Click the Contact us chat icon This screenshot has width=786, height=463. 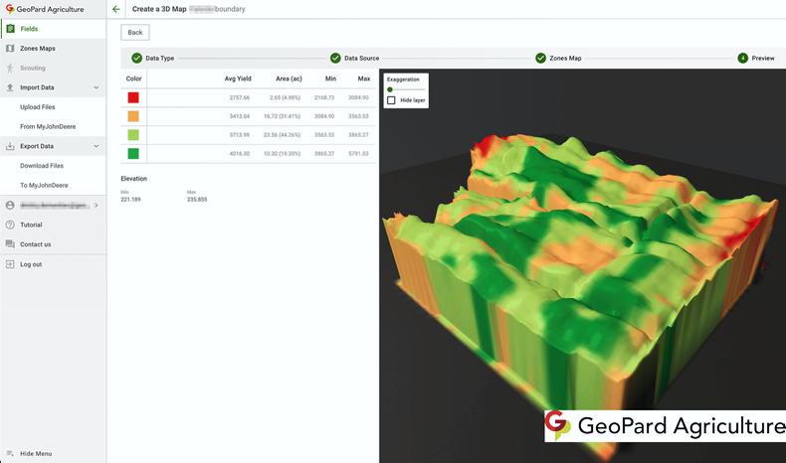(x=10, y=244)
